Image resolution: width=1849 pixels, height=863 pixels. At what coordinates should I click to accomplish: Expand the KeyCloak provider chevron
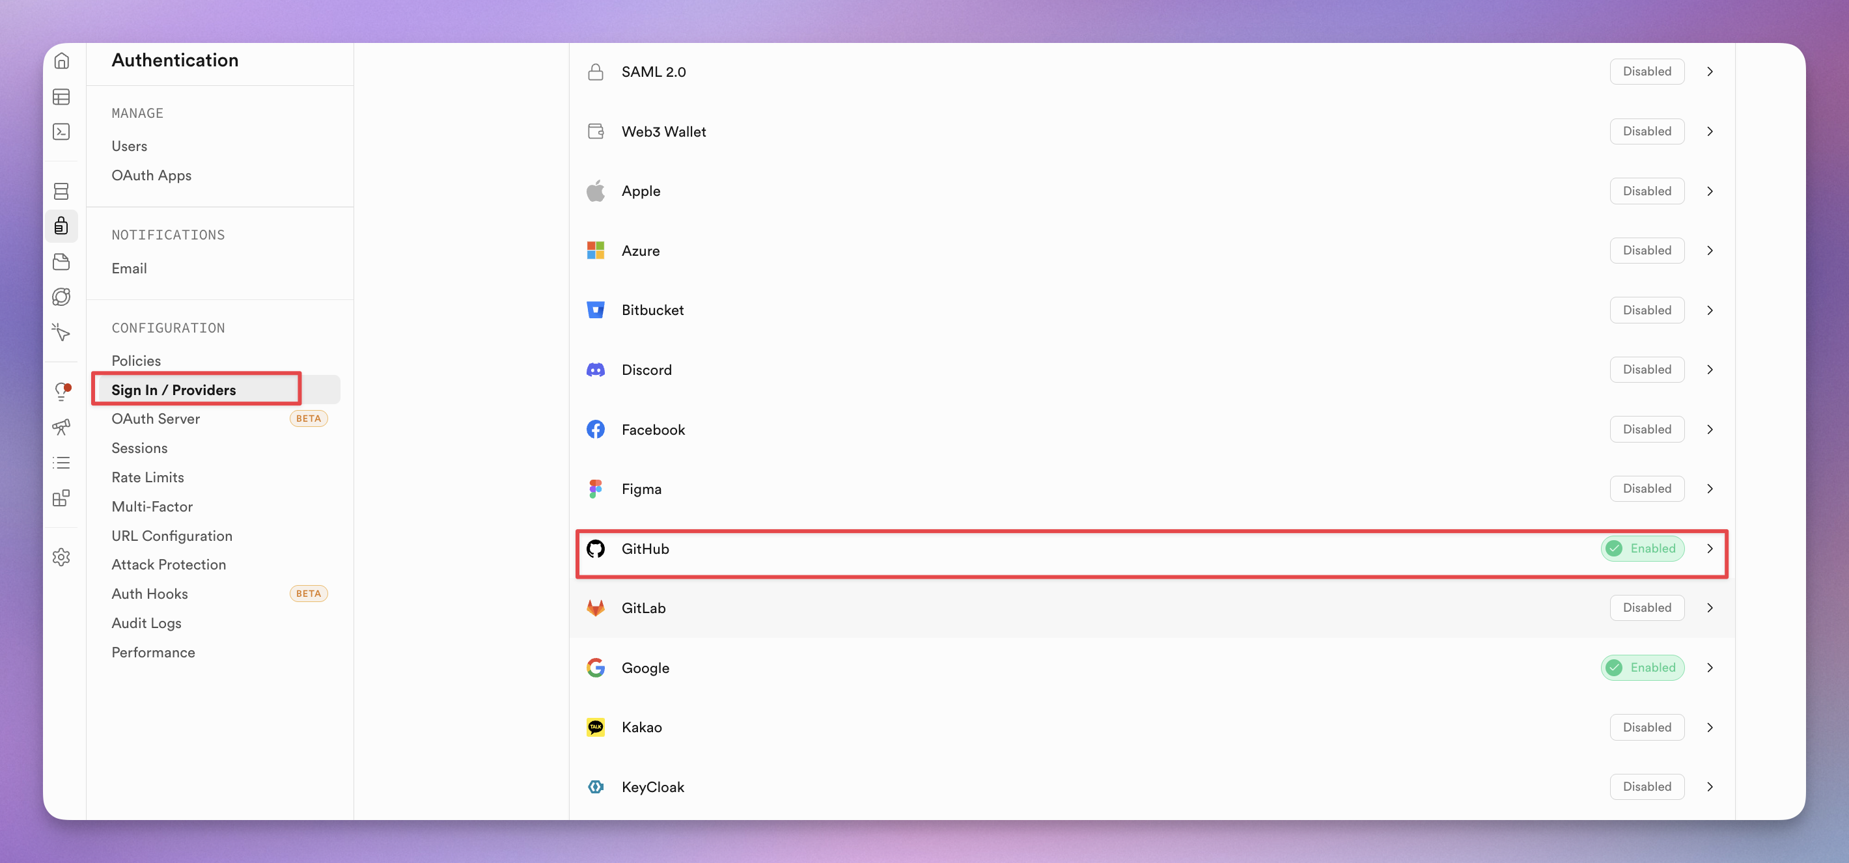[1710, 787]
